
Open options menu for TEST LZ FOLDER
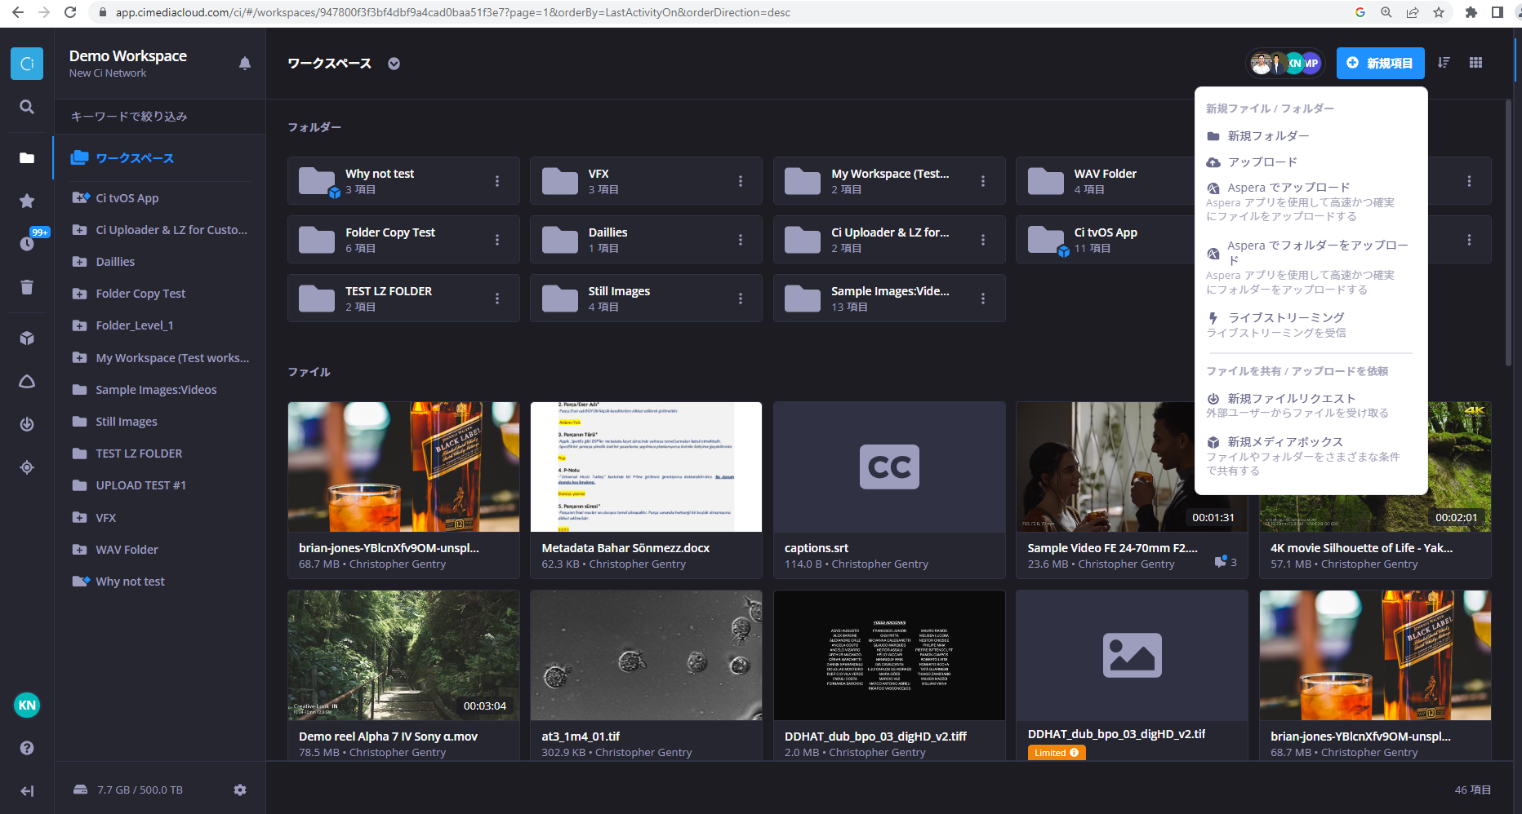[x=497, y=299]
